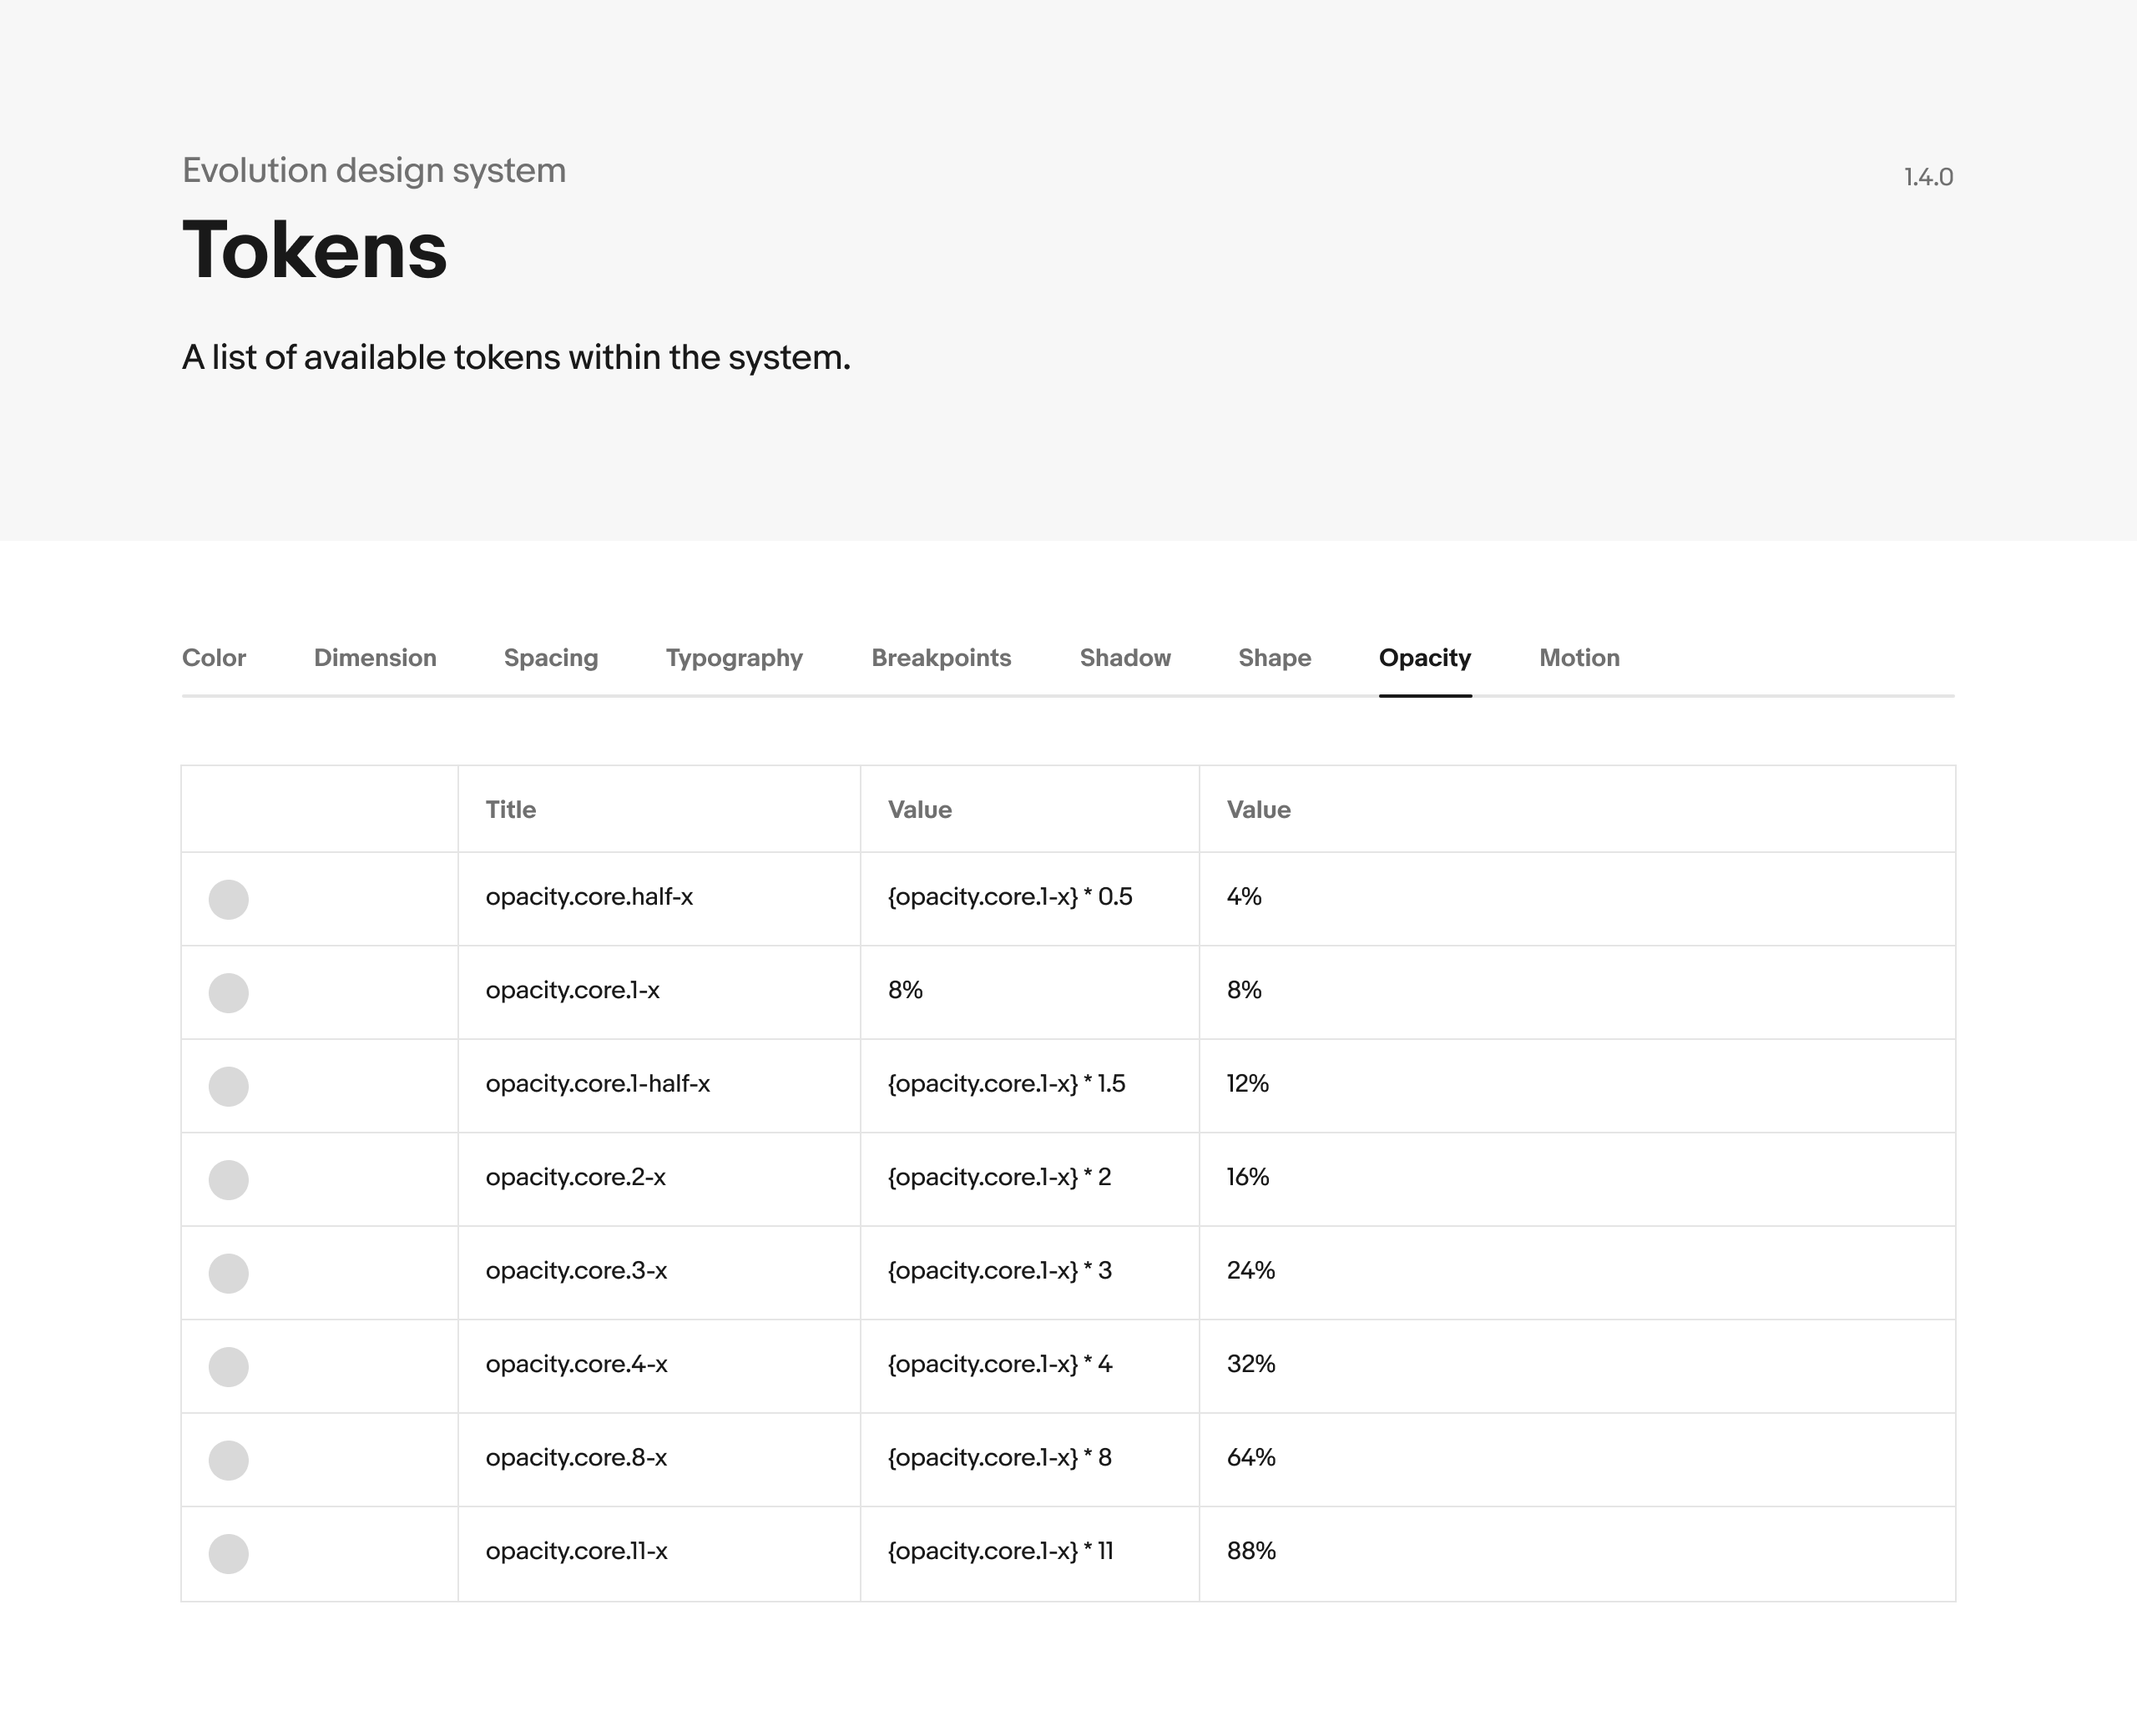
Task: Select the Dimension tokens tab
Action: 375,658
